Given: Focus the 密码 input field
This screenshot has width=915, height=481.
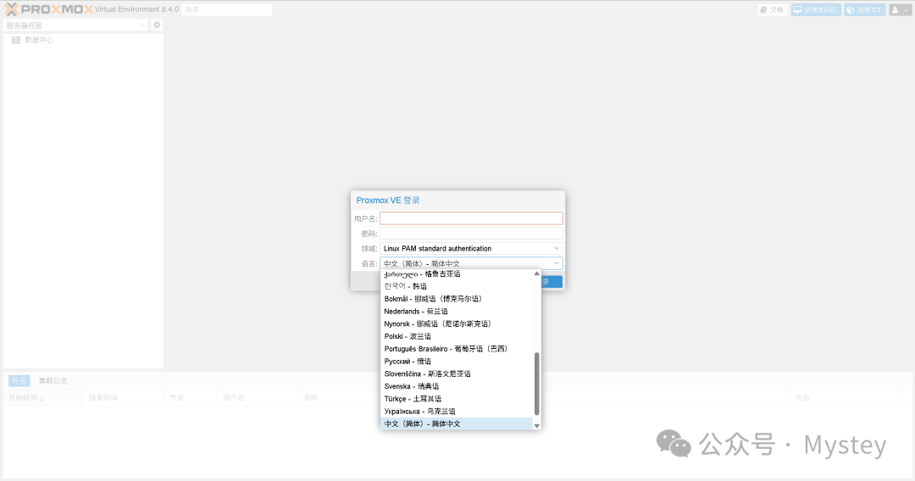Looking at the screenshot, I should (471, 233).
